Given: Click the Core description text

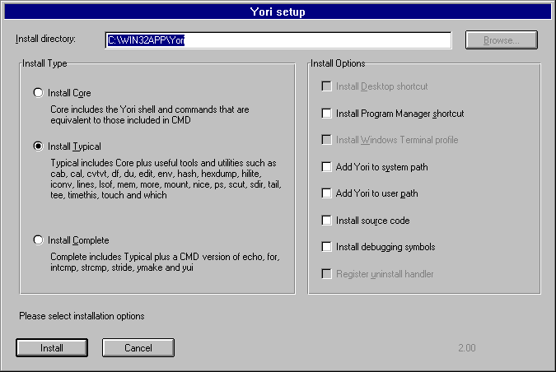Looking at the screenshot, I should [x=149, y=114].
